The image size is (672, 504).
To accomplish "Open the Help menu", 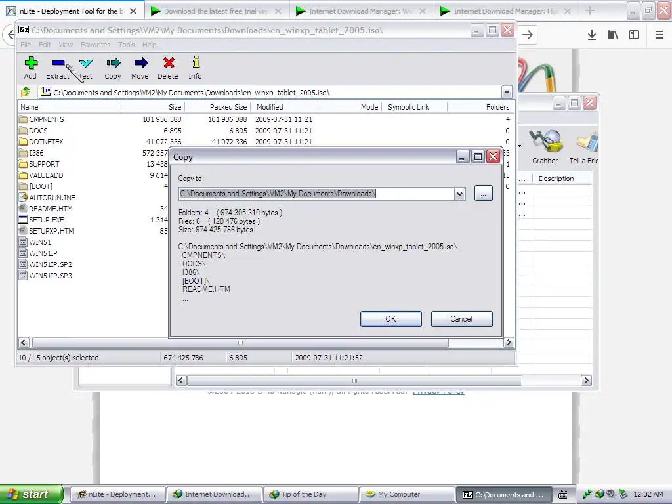I will (x=149, y=45).
